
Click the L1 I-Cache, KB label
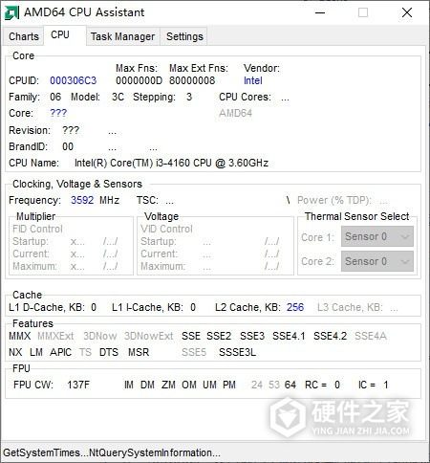pyautogui.click(x=147, y=307)
